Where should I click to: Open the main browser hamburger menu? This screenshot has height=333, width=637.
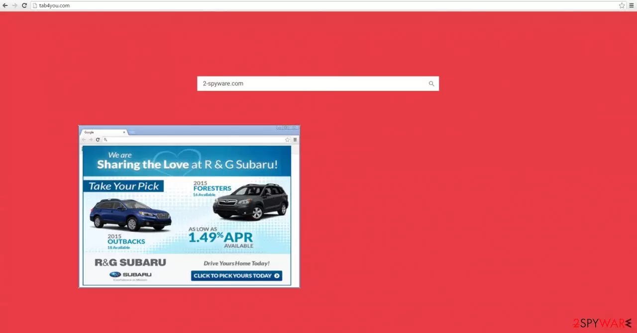pos(632,5)
